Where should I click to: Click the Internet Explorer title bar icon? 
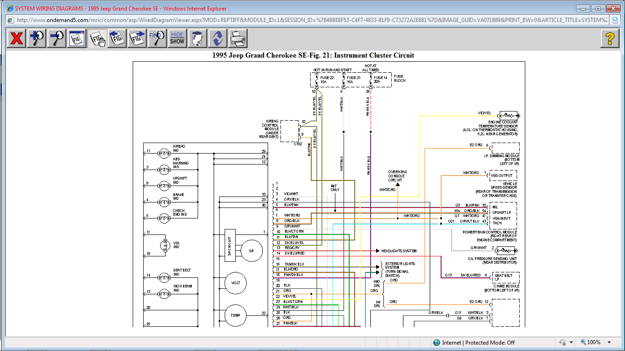tap(10, 8)
